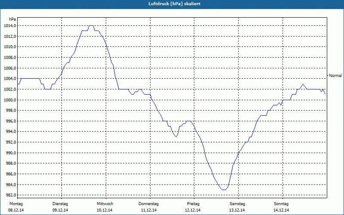Select the 994,0 axis value

11,132
